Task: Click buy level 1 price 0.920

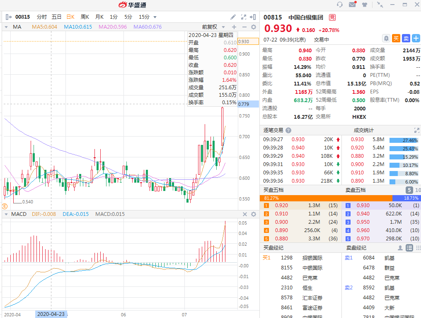Action: tap(281, 205)
